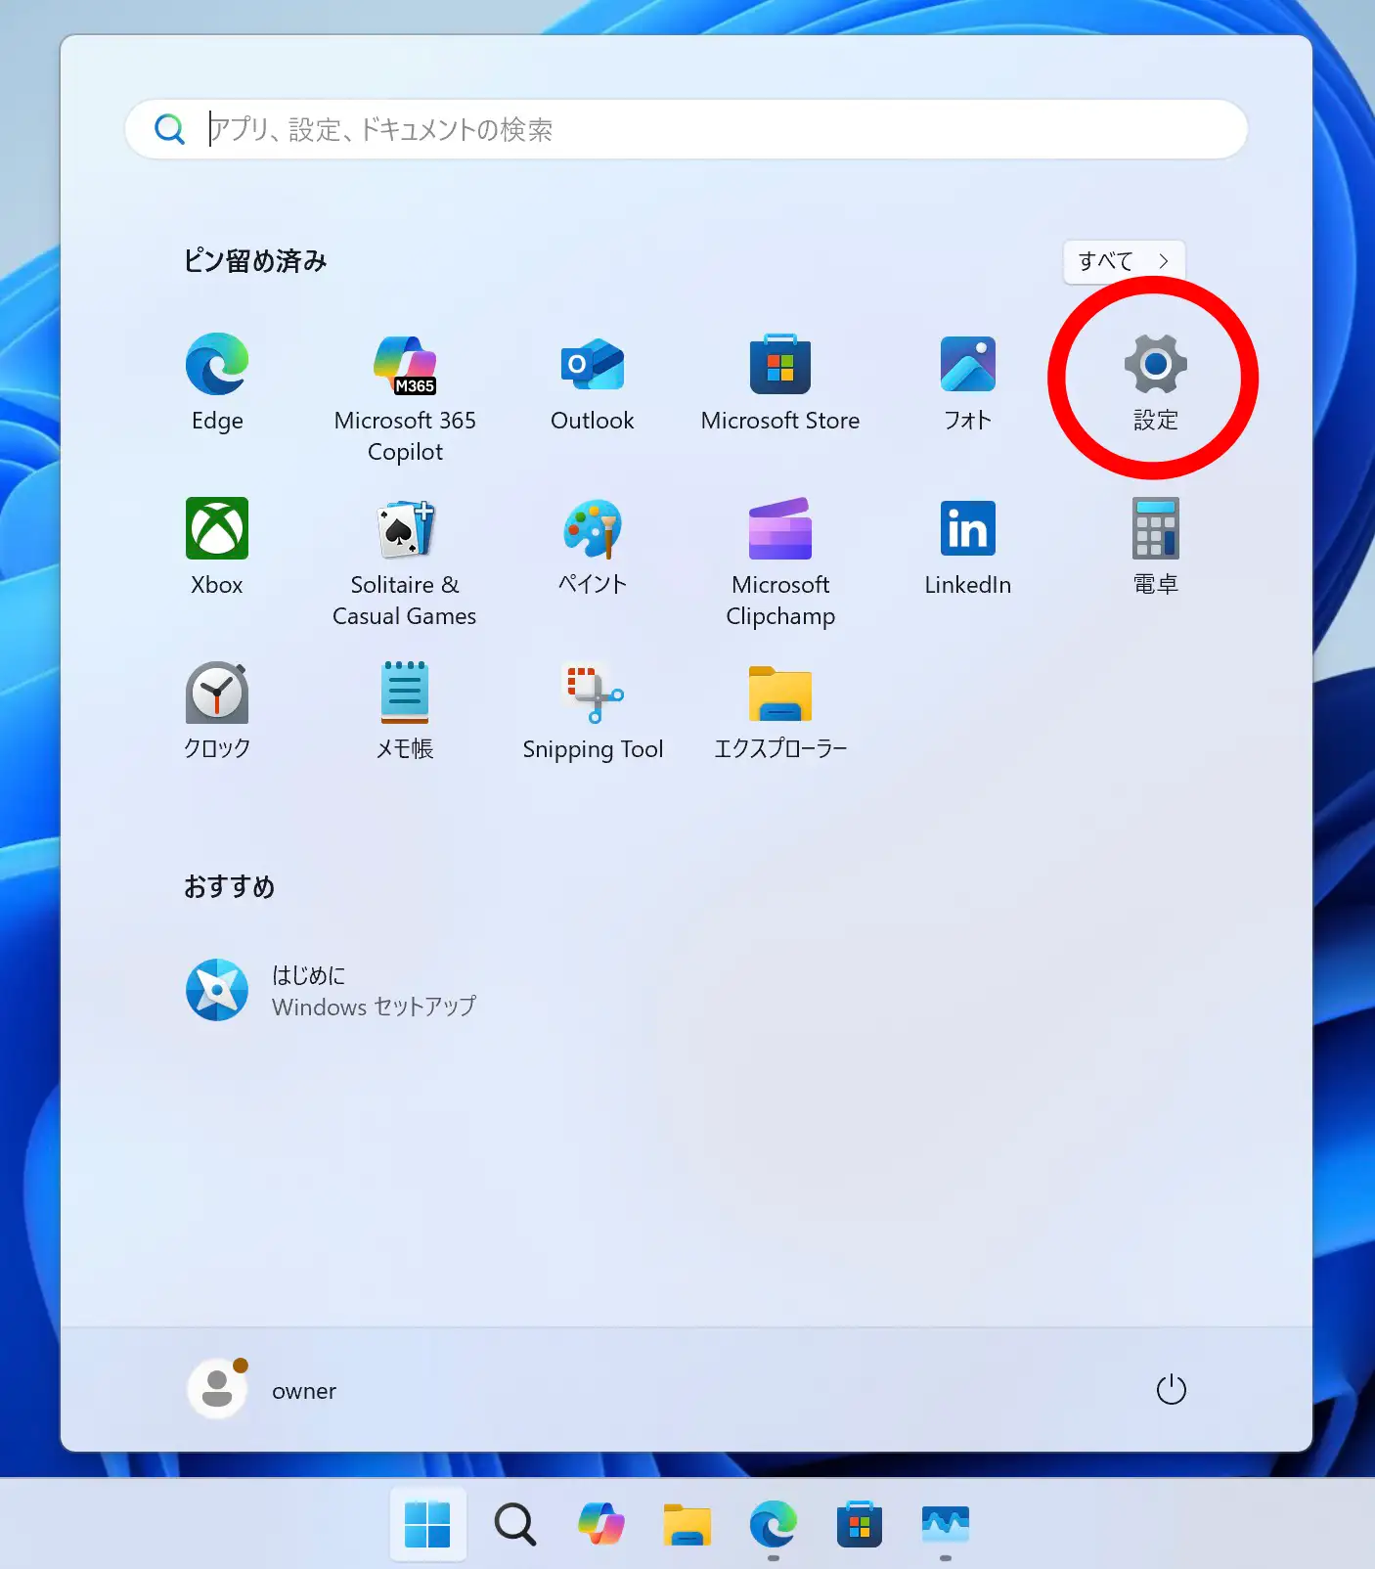Launch Microsoft Clipchamp
The height and width of the screenshot is (1569, 1375).
(780, 563)
